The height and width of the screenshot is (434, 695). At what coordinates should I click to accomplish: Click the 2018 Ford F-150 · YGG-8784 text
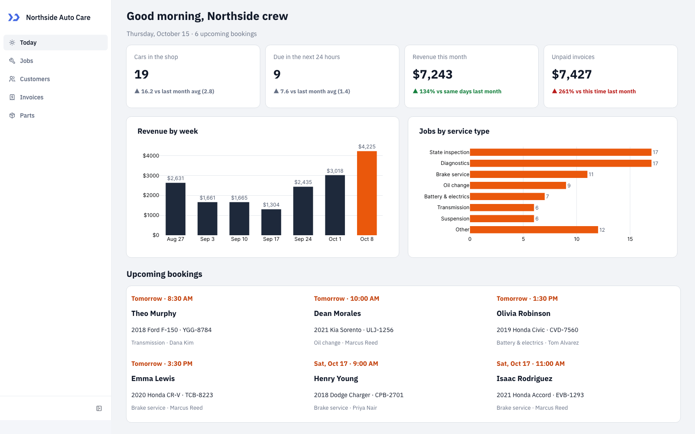tap(172, 330)
